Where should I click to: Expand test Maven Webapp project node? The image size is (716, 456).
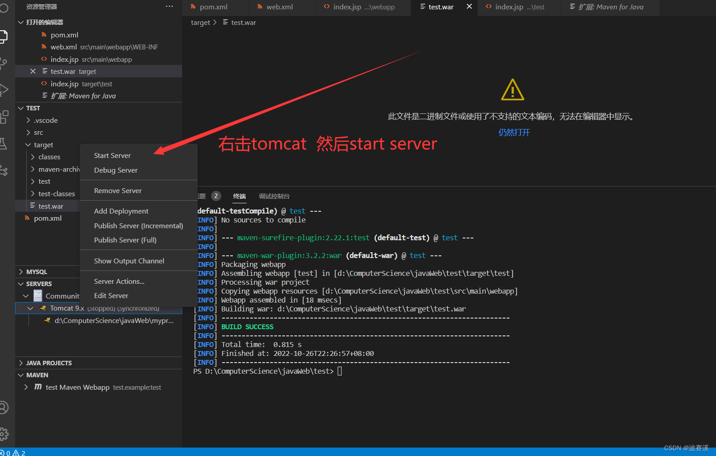point(26,387)
